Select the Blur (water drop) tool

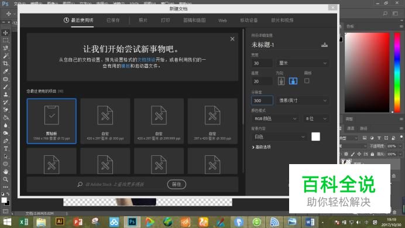point(5,125)
